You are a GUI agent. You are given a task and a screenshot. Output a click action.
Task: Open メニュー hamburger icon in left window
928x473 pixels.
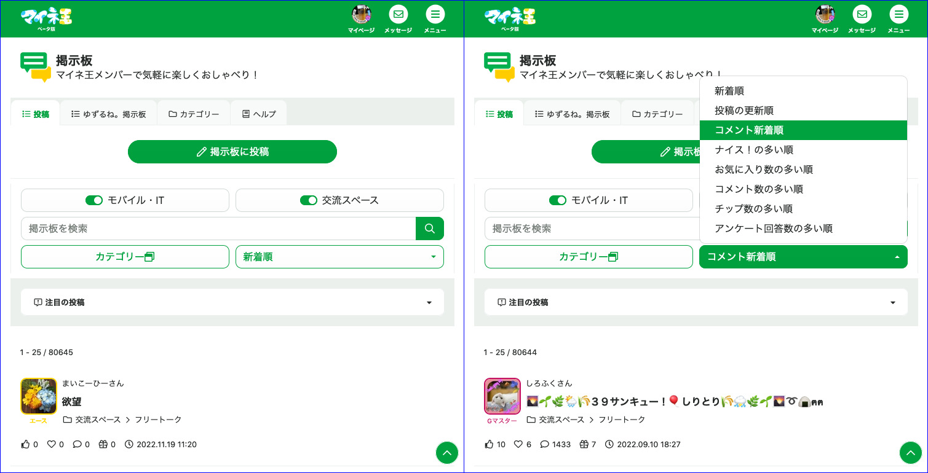(435, 15)
